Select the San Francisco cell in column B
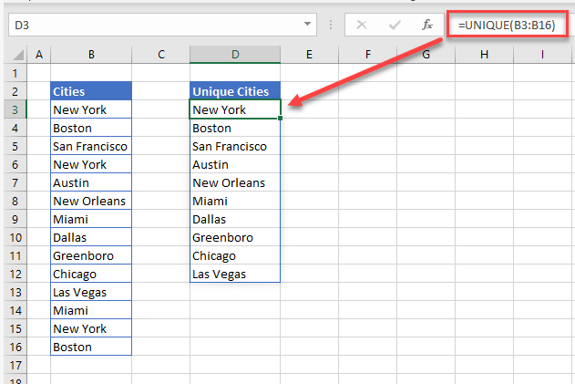This screenshot has height=384, width=575. 91,146
